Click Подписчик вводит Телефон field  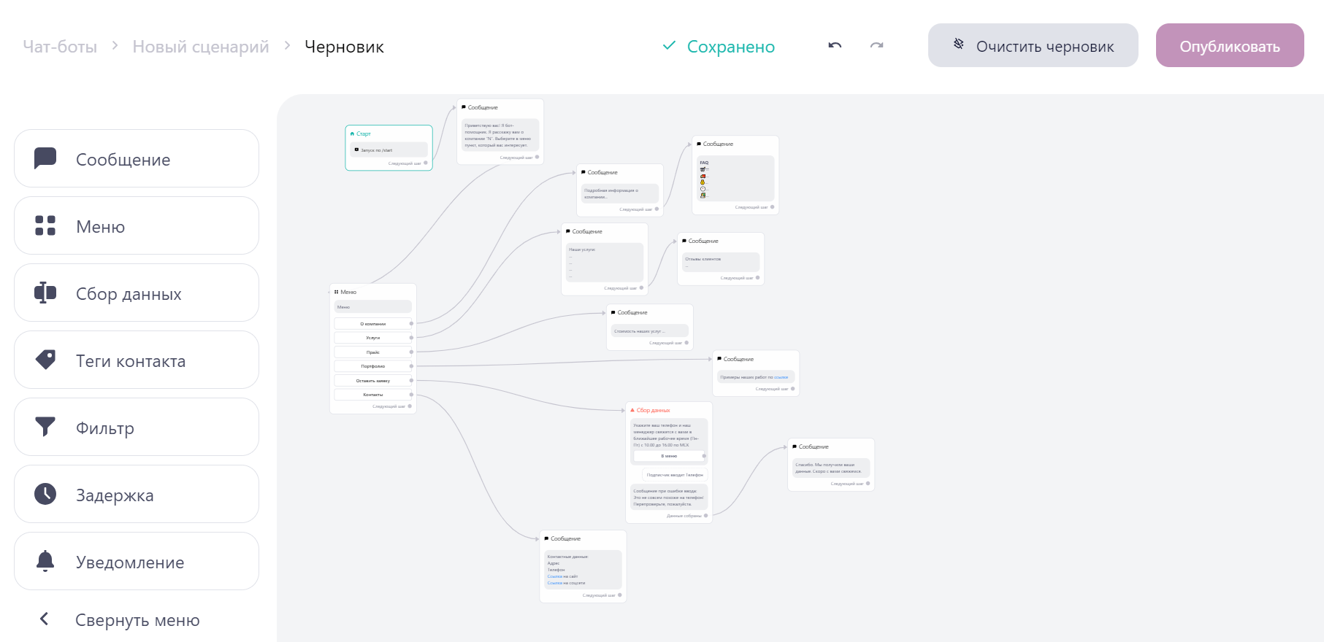[x=675, y=475]
